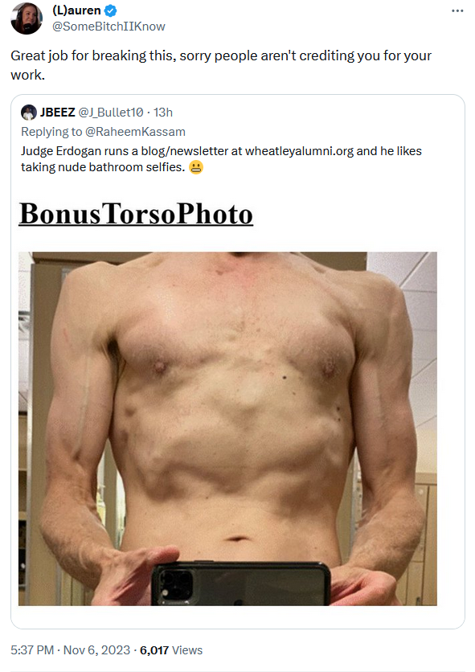Viewport: 475px width, 672px height.
Task: Click the main tweet text body
Action: tap(221, 65)
